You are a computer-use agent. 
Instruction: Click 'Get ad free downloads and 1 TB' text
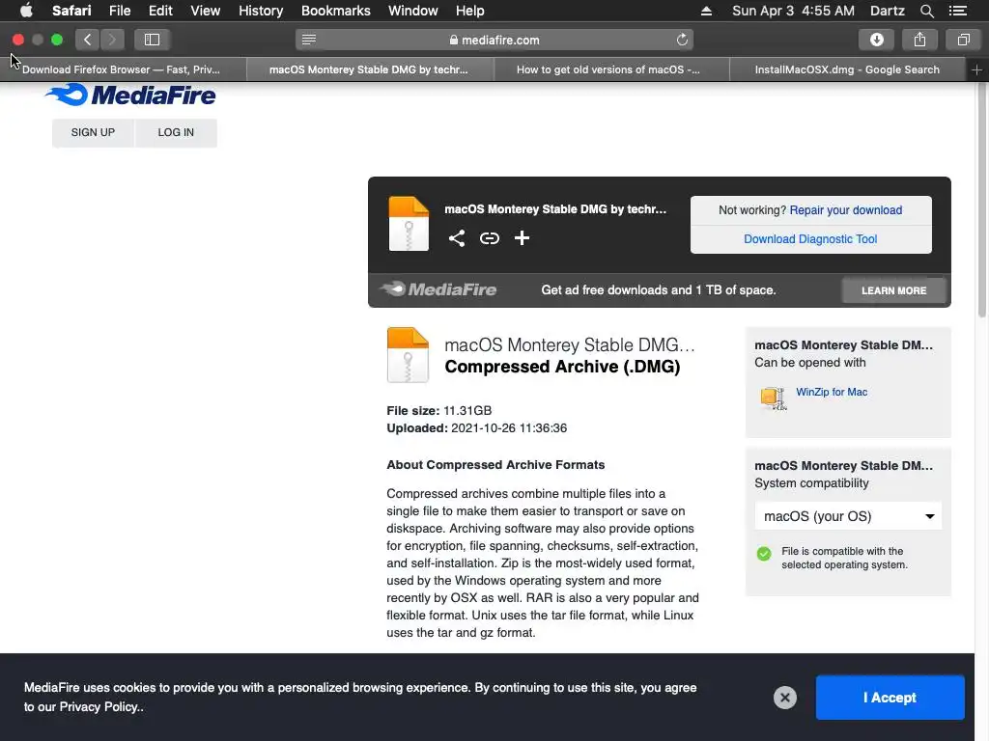[x=659, y=290]
